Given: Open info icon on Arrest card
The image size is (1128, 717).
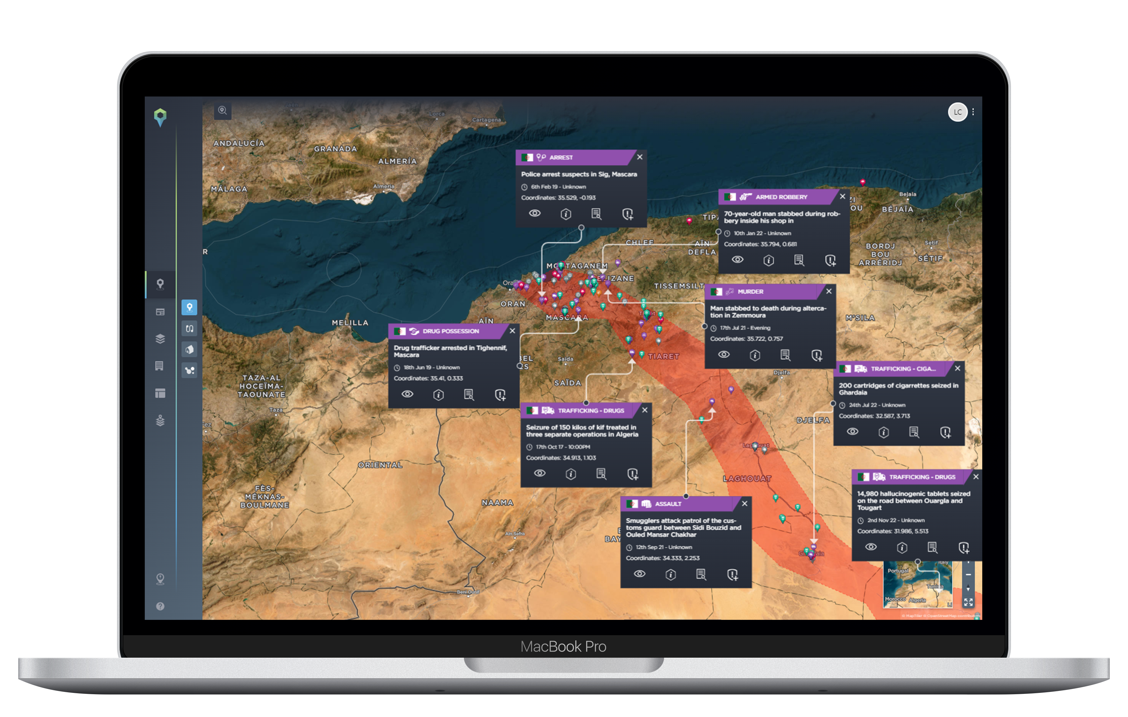Looking at the screenshot, I should click(x=566, y=214).
